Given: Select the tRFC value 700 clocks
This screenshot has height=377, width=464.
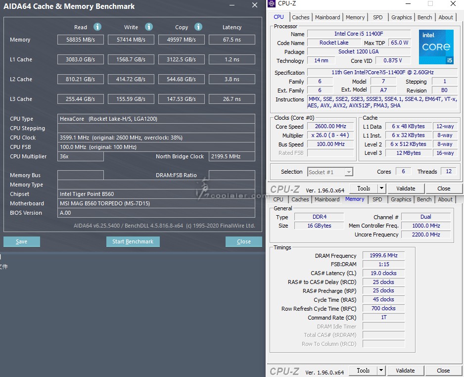Looking at the screenshot, I should pos(383,308).
